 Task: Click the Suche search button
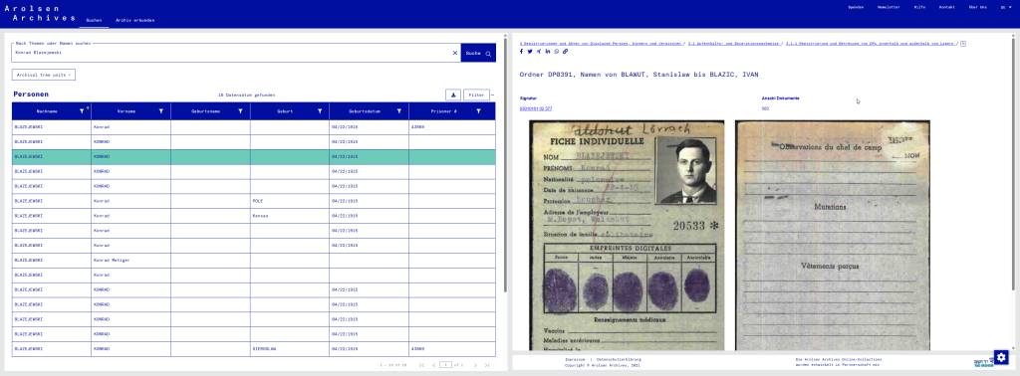[x=478, y=54]
